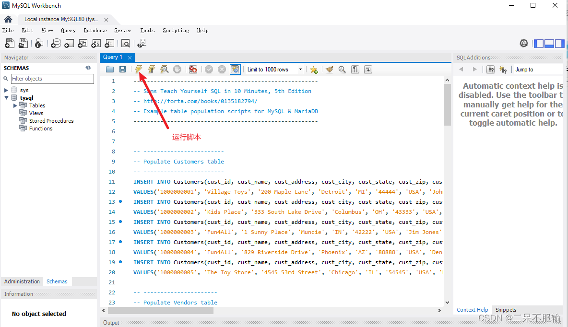This screenshot has height=327, width=568.
Task: Create a new table icon
Action: click(x=69, y=44)
